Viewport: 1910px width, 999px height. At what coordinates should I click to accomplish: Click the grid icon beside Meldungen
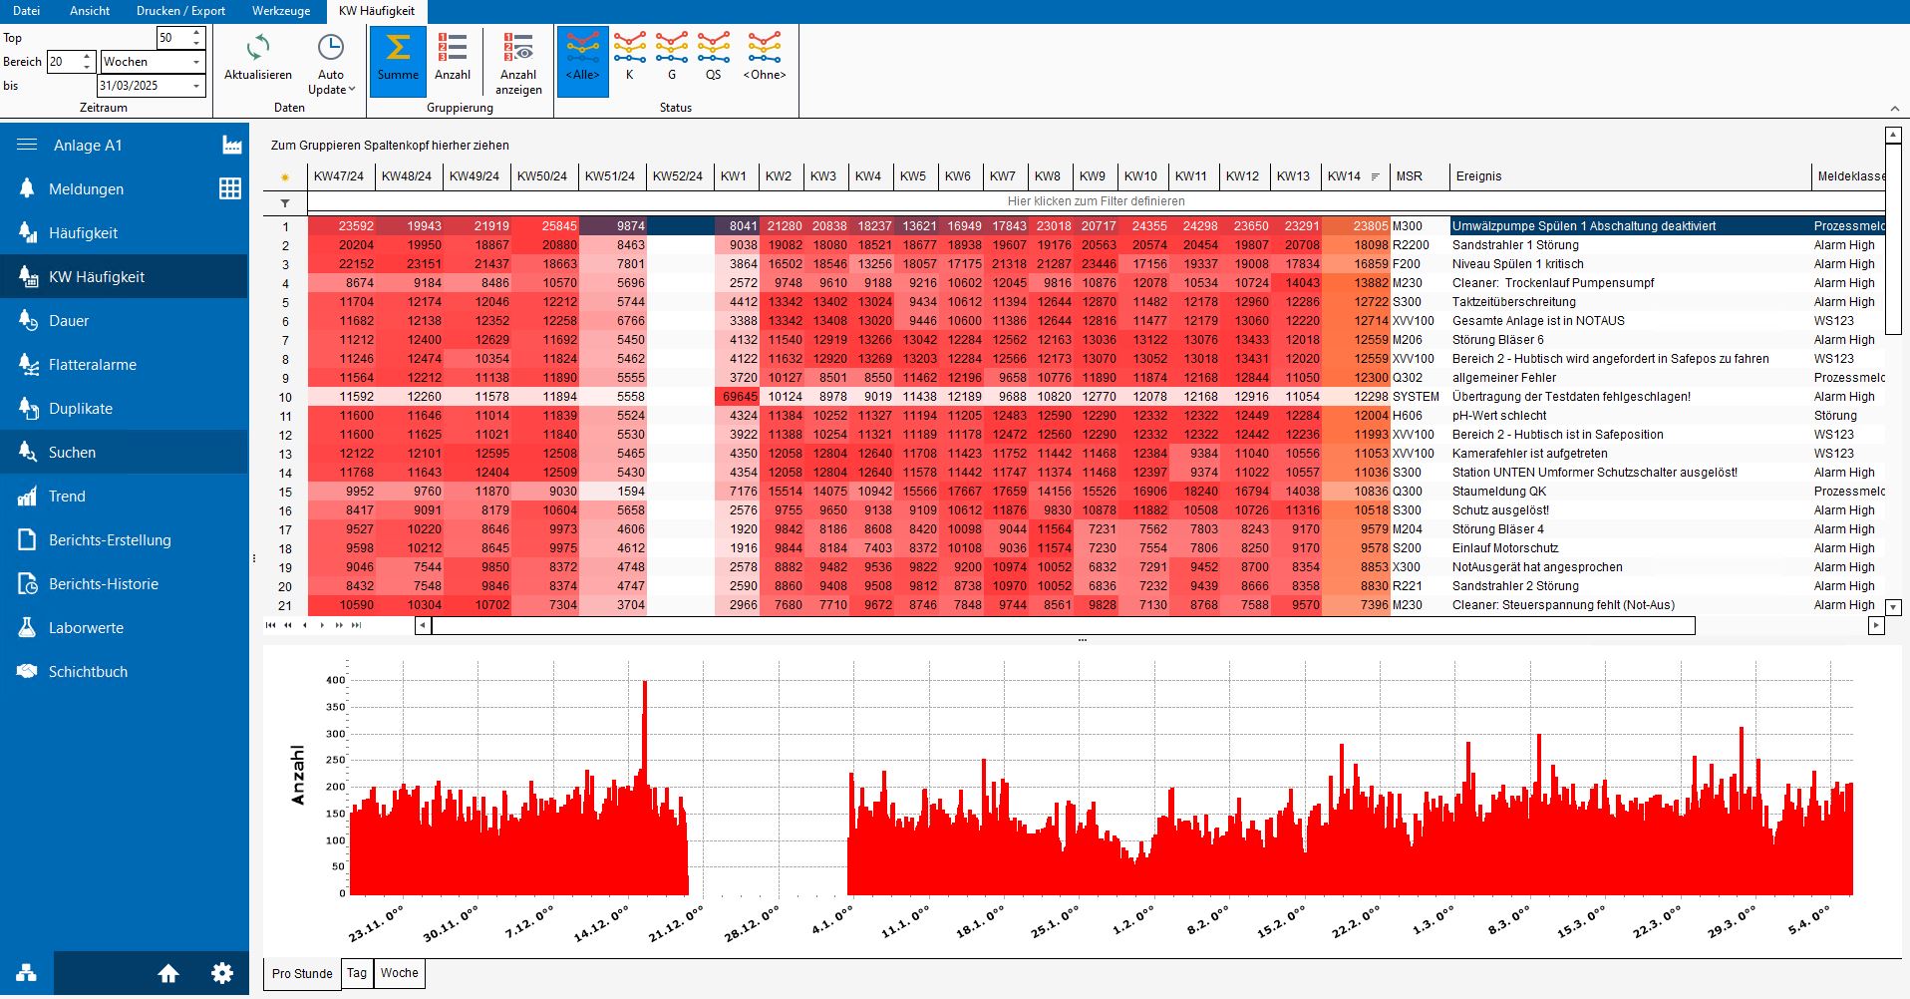230,188
